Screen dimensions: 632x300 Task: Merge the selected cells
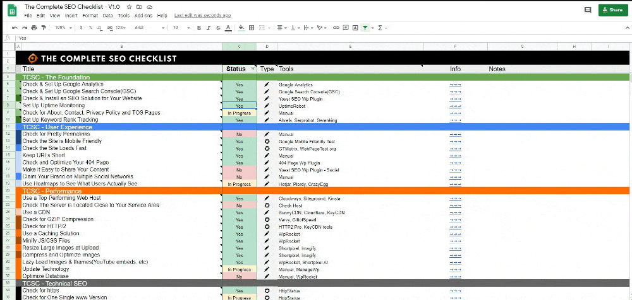pyautogui.click(x=262, y=28)
